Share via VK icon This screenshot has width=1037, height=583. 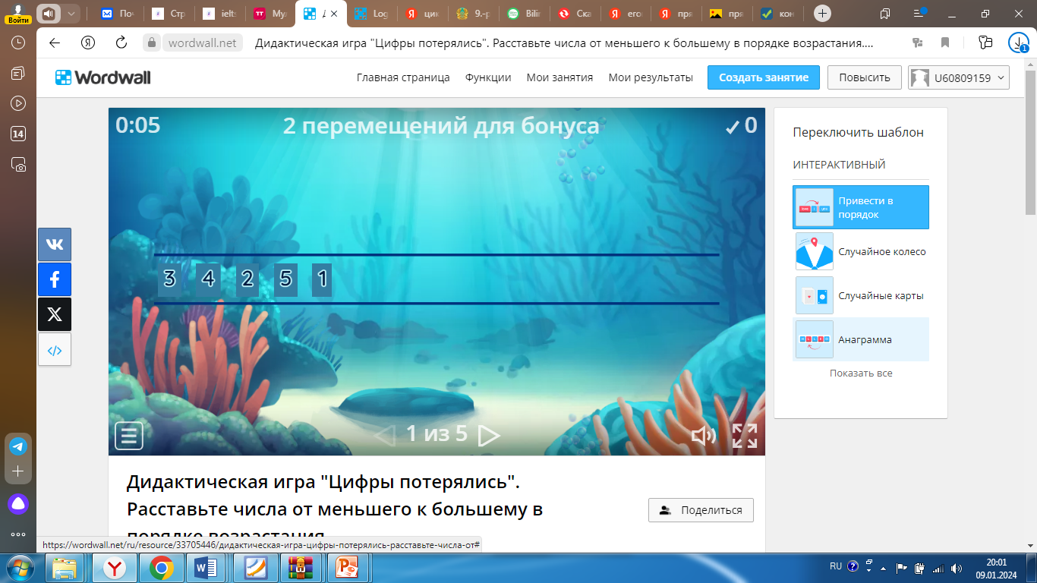[x=55, y=244]
